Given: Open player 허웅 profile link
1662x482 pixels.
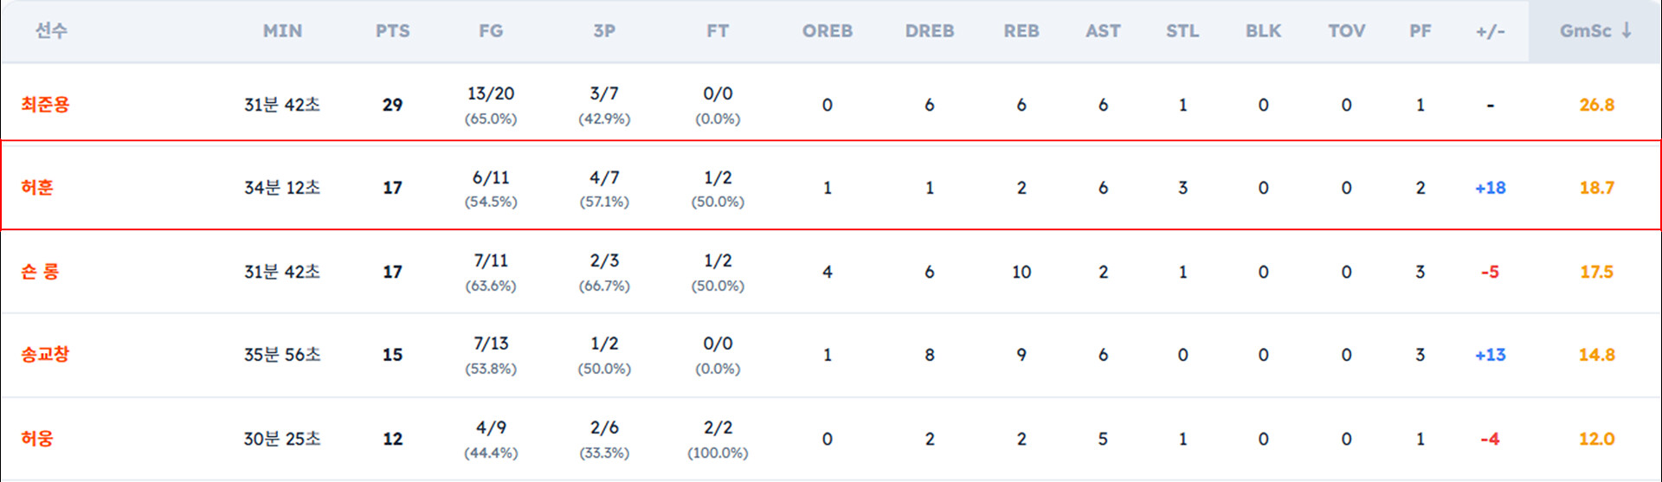Looking at the screenshot, I should (x=37, y=439).
